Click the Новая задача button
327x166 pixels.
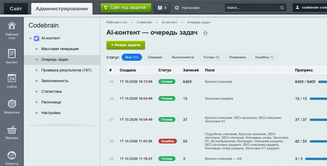[x=125, y=45]
